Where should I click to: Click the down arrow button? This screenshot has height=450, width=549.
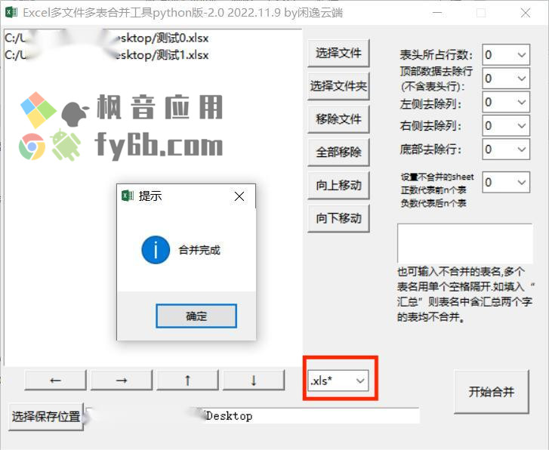[x=254, y=380]
